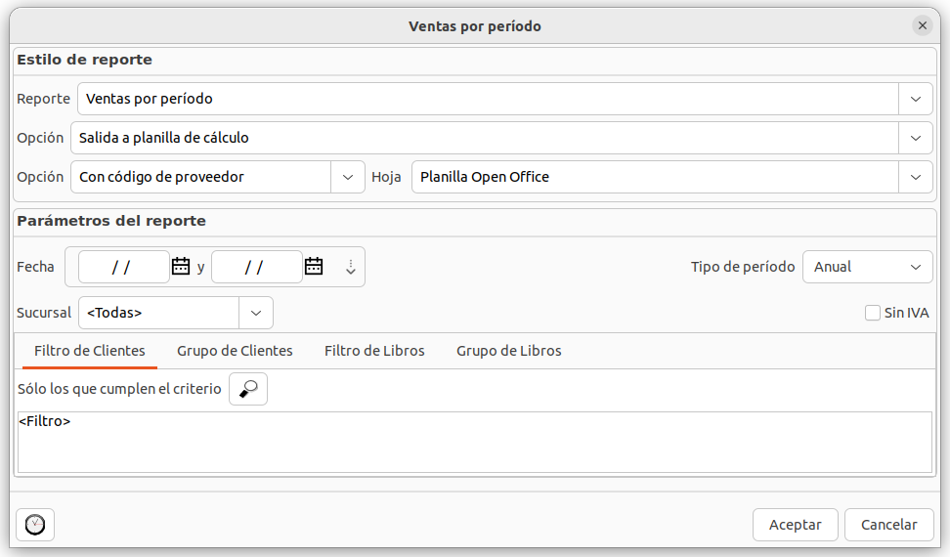Expand the Reporte dropdown
The height and width of the screenshot is (557, 950).
(915, 99)
